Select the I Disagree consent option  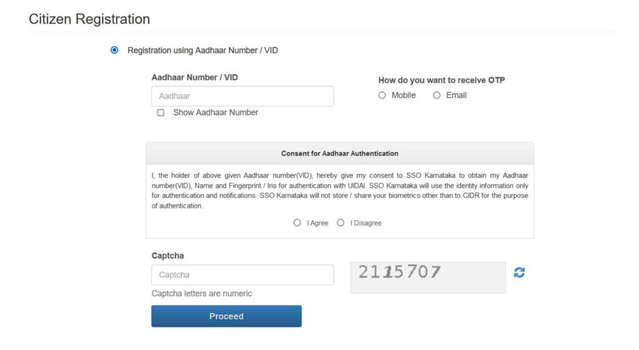coord(340,223)
